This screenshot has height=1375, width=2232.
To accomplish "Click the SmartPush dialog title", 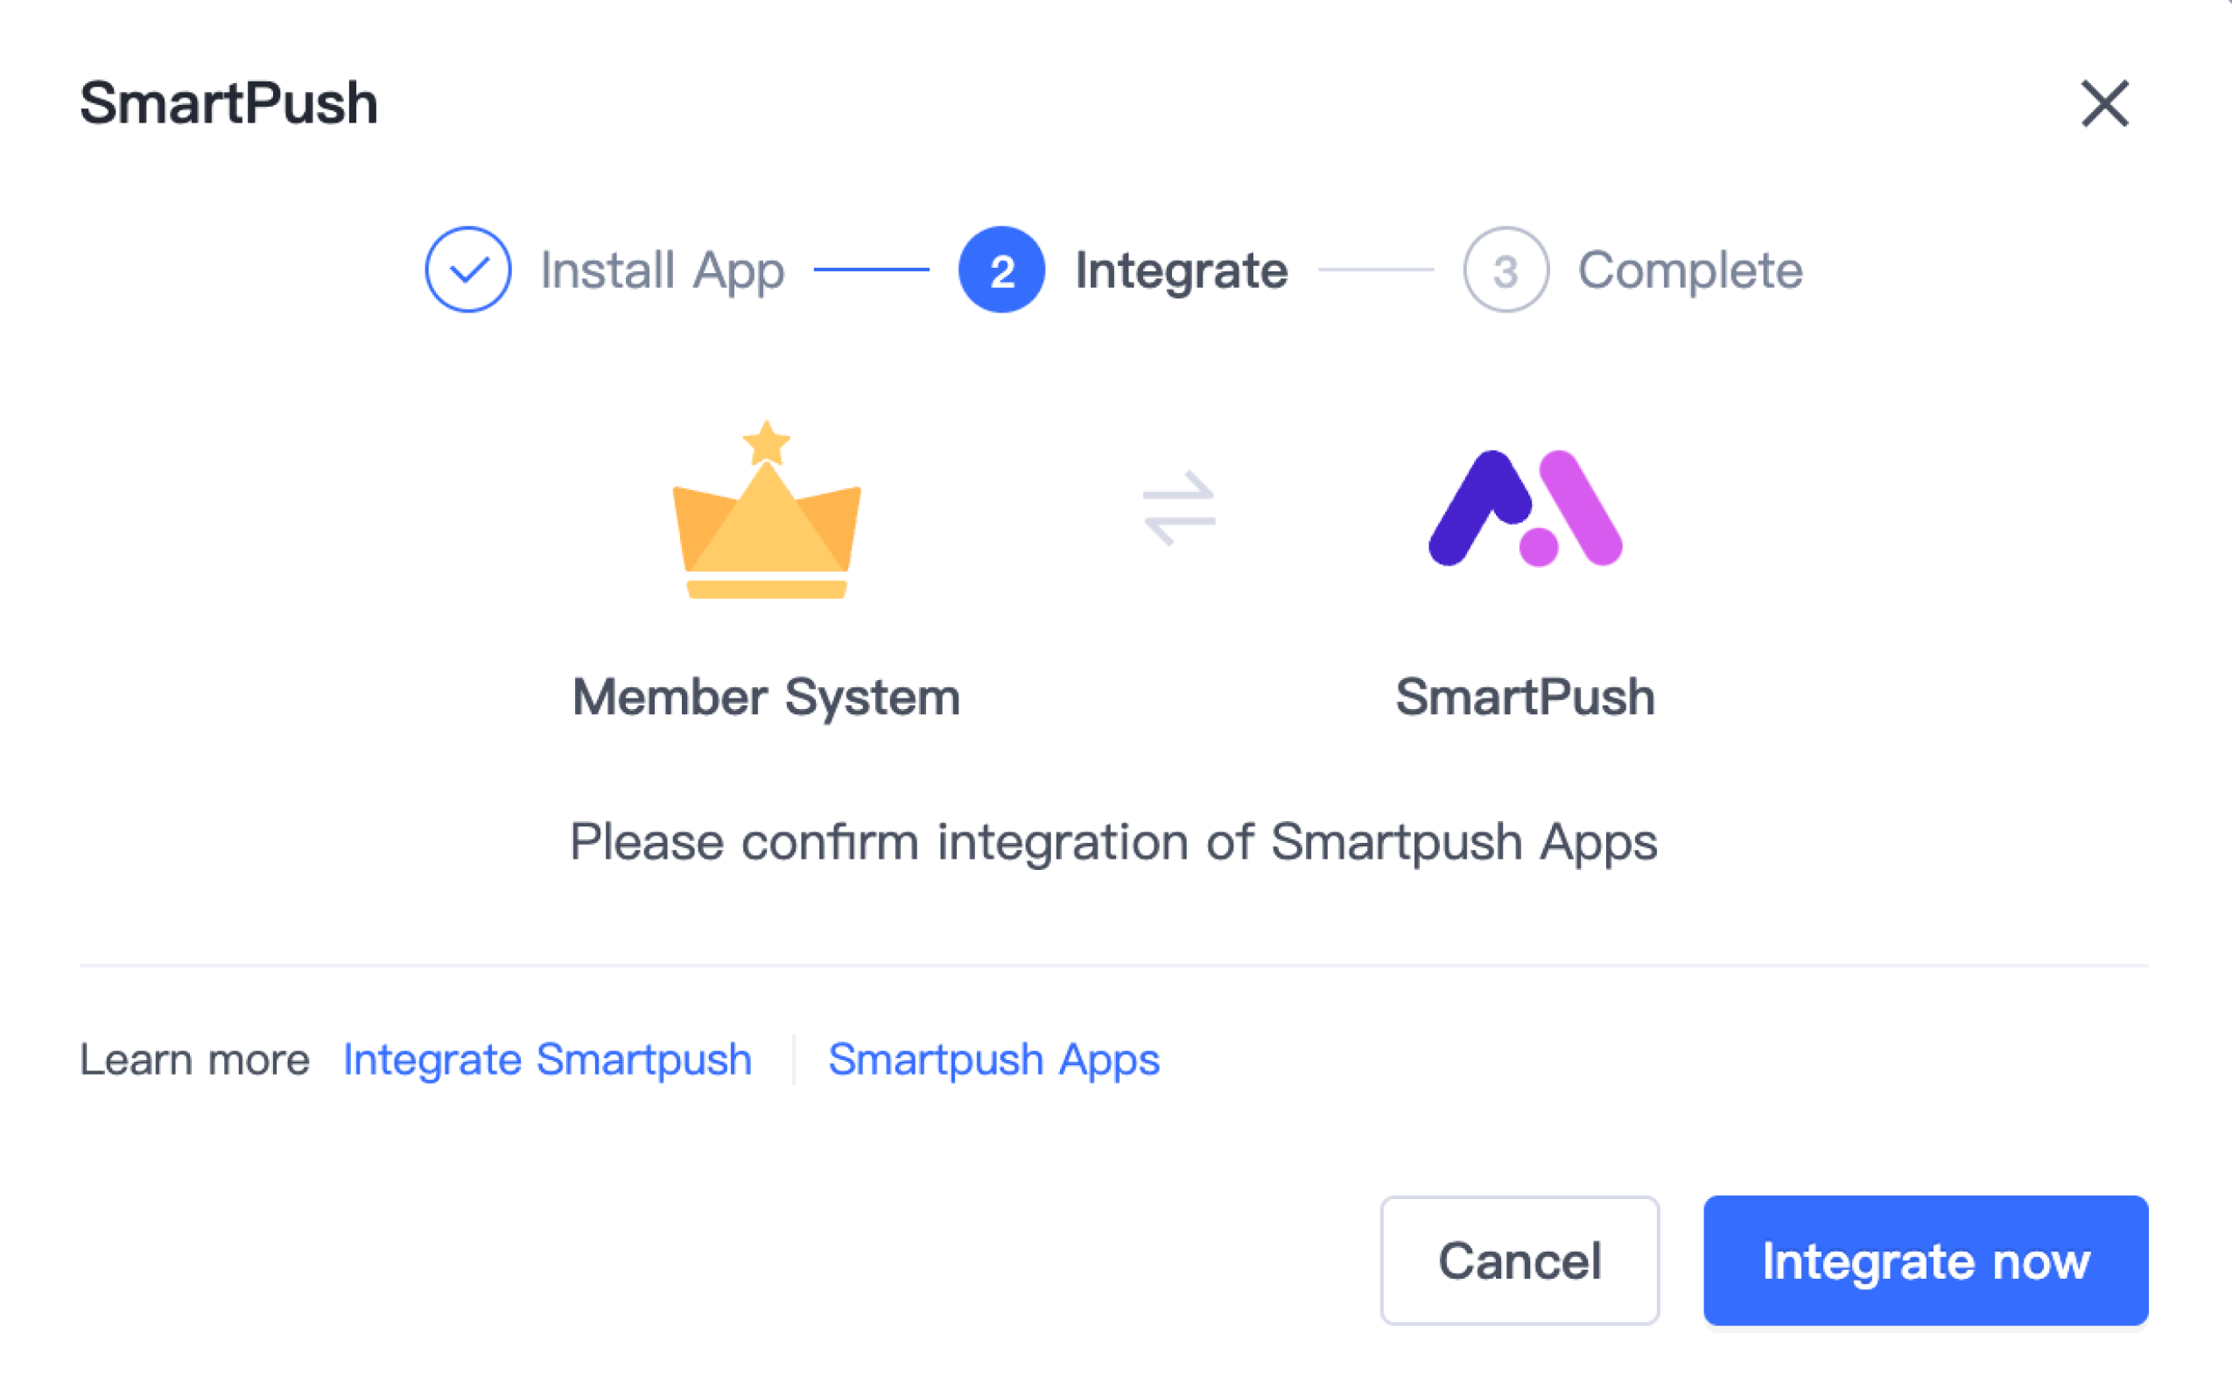I will pyautogui.click(x=227, y=102).
